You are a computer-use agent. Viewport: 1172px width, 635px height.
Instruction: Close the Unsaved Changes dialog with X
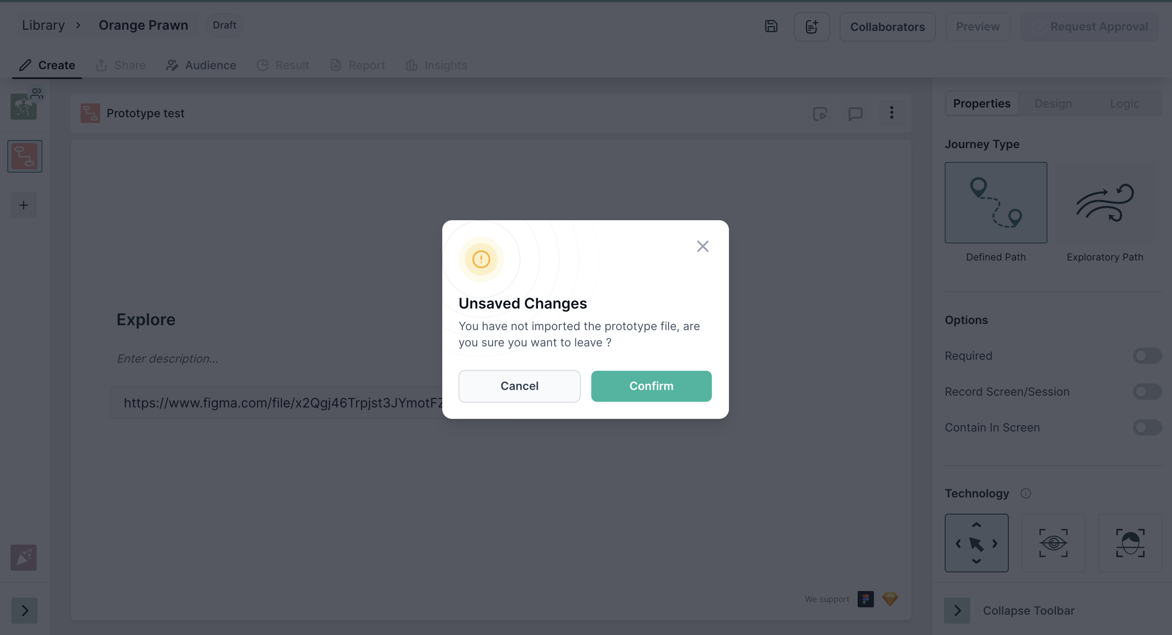click(x=702, y=246)
